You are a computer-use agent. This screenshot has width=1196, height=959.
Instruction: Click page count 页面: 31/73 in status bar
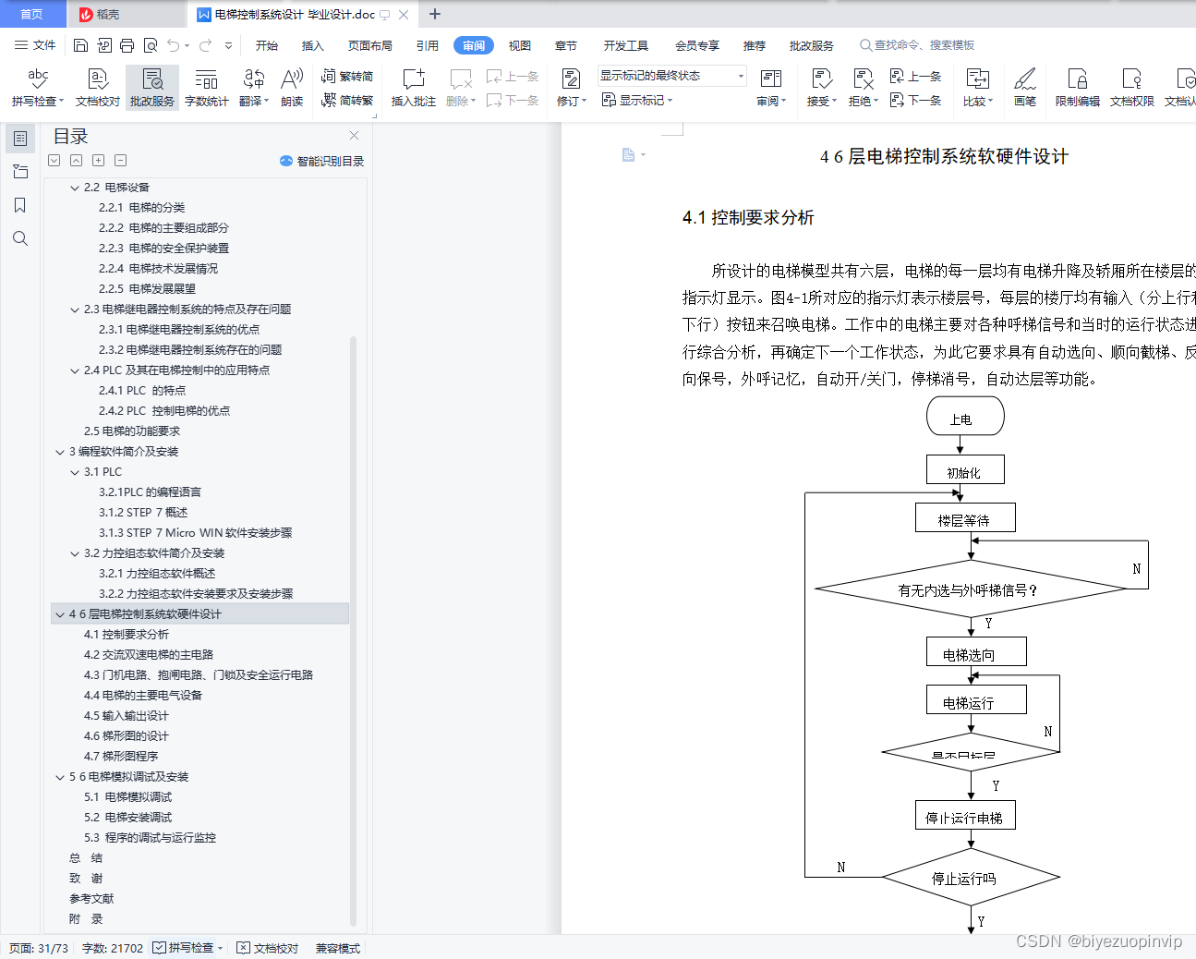pyautogui.click(x=39, y=948)
